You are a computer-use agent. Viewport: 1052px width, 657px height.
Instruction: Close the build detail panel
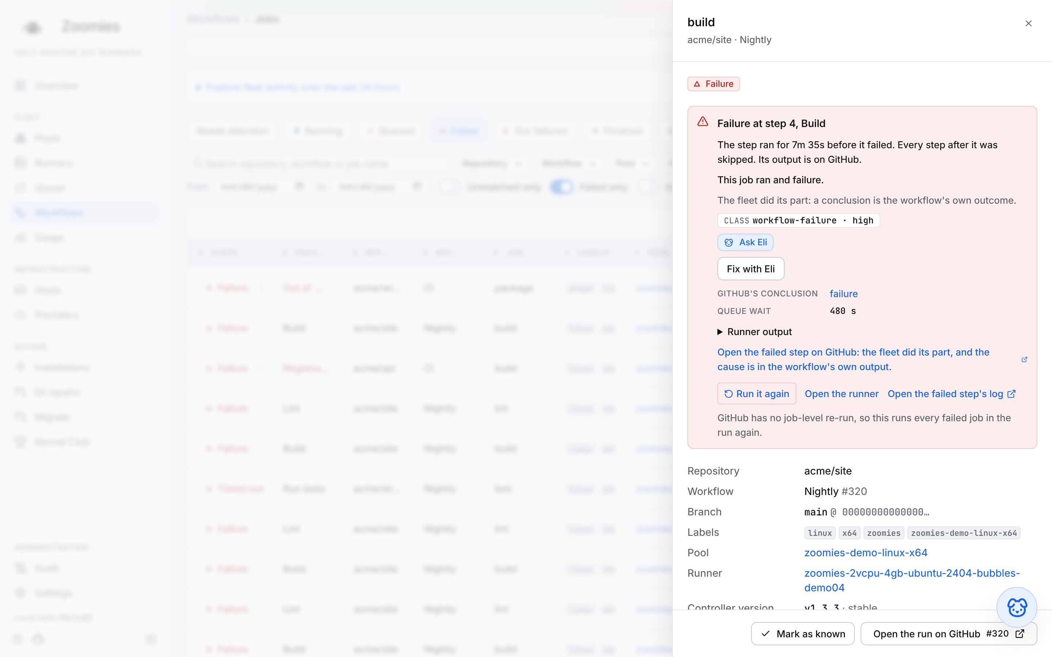1028,23
